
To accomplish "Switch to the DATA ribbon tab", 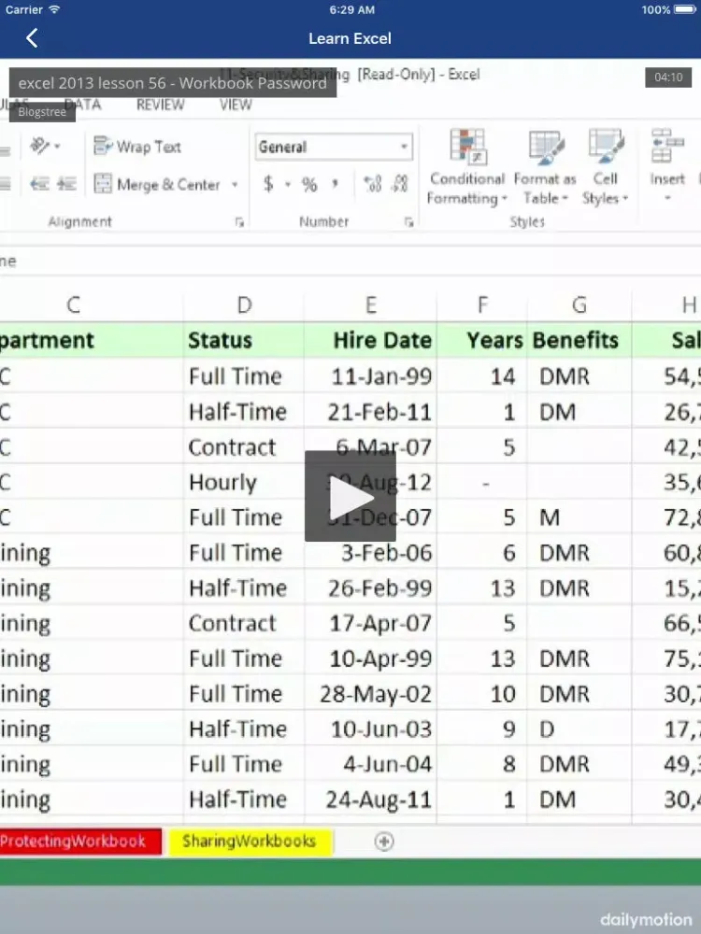I will pyautogui.click(x=82, y=105).
